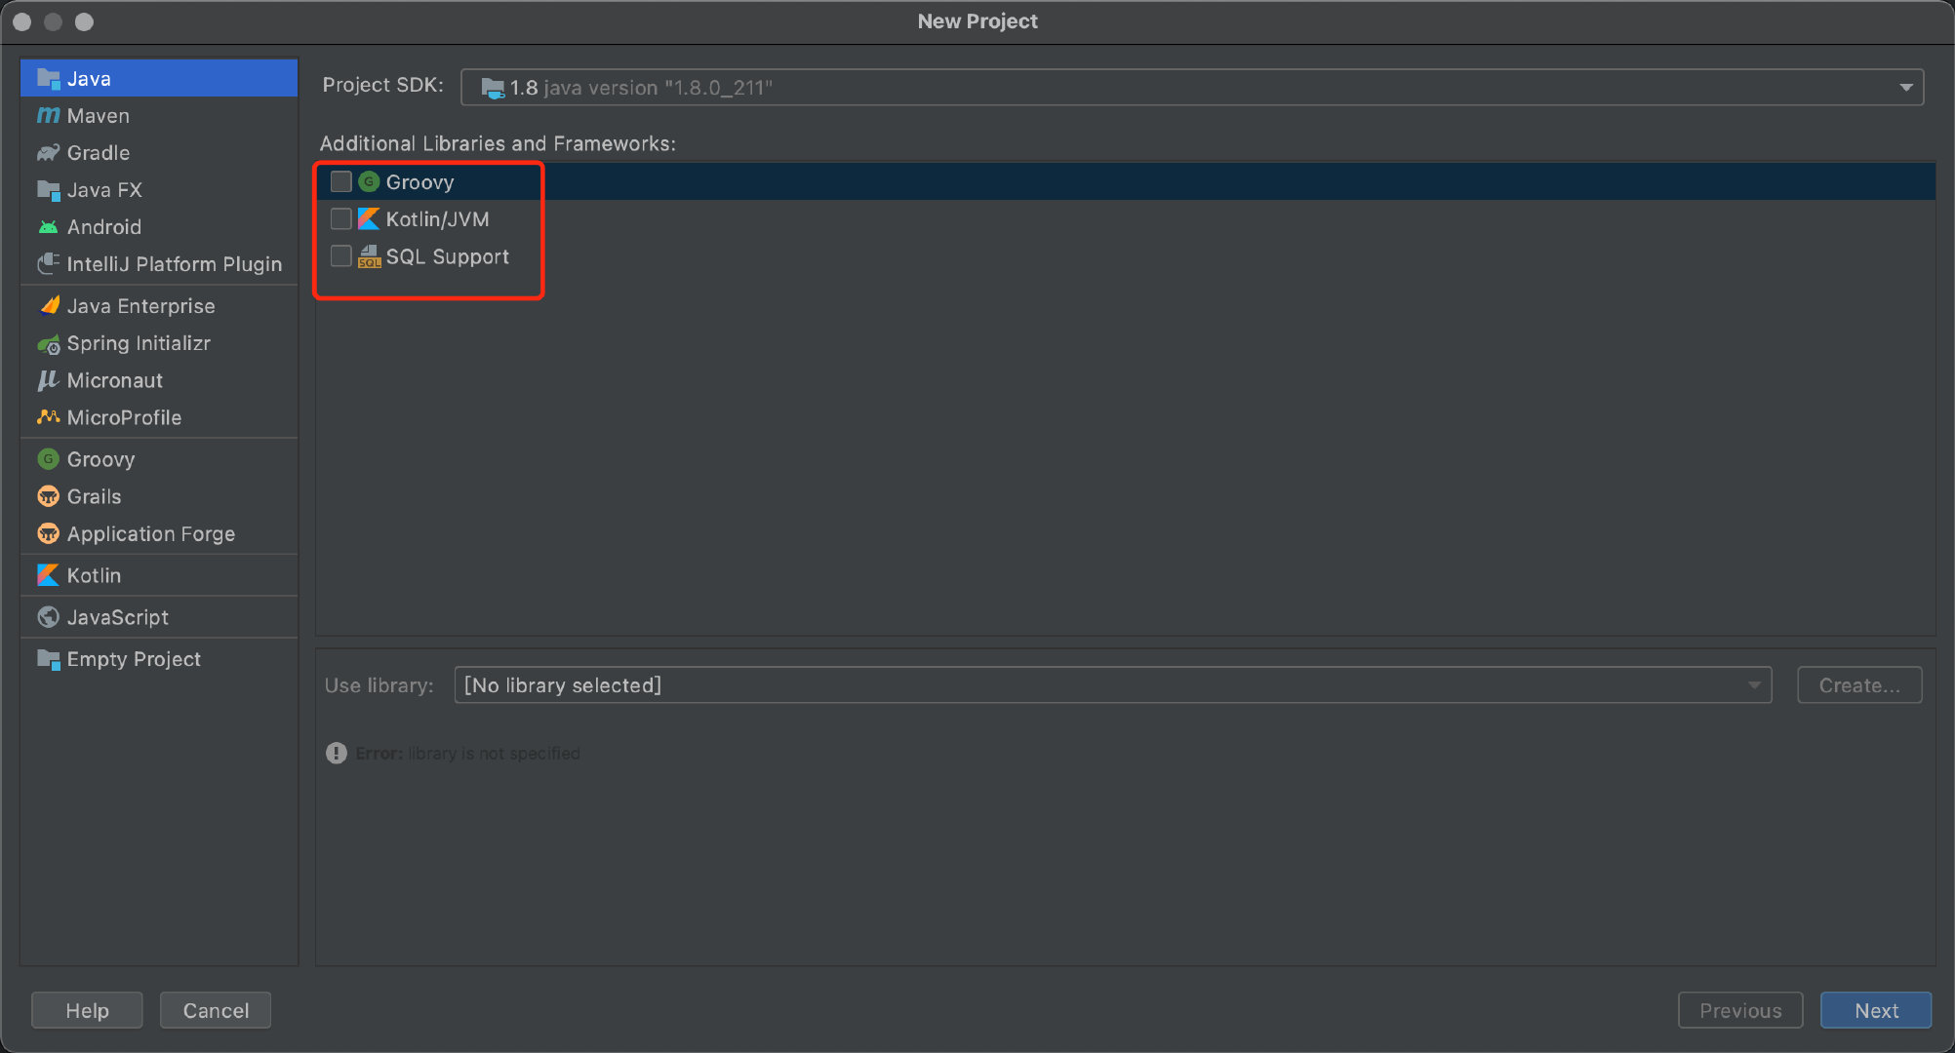The width and height of the screenshot is (1955, 1053).
Task: Click the SQL Support framework icon
Action: 369,256
